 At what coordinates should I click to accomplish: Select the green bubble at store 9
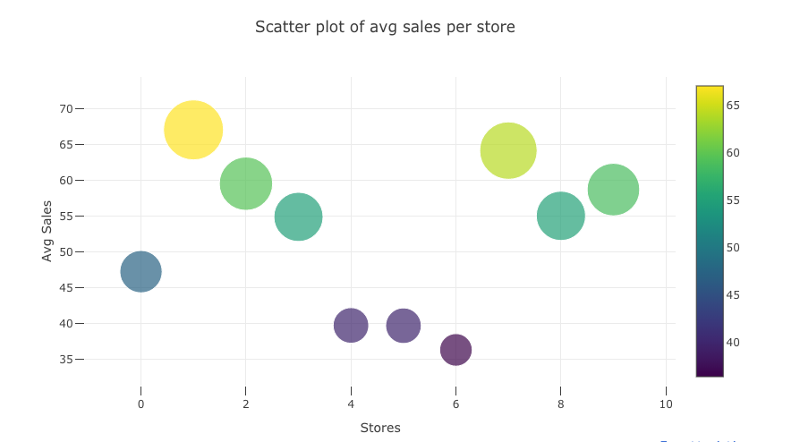coord(613,190)
